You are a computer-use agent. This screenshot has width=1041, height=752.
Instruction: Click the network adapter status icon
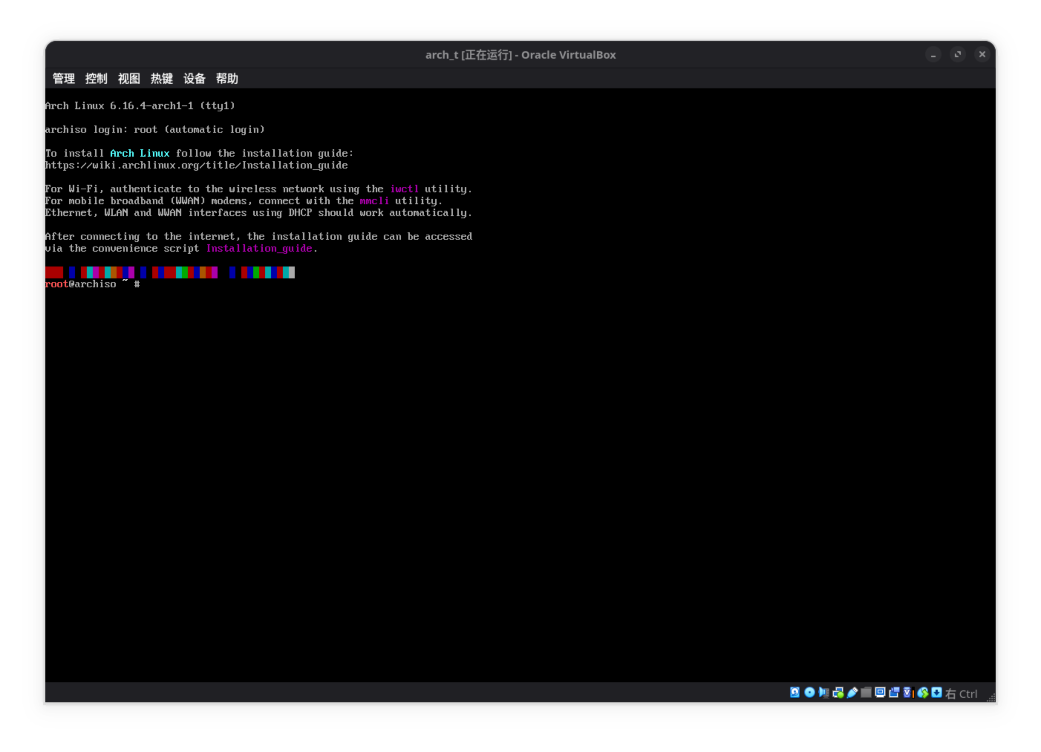[839, 693]
